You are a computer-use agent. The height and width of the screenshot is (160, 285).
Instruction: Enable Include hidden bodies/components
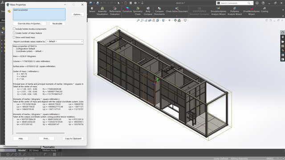pos(14,29)
